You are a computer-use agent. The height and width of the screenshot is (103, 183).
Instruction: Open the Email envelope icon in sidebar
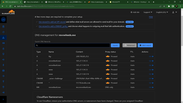point(3,43)
